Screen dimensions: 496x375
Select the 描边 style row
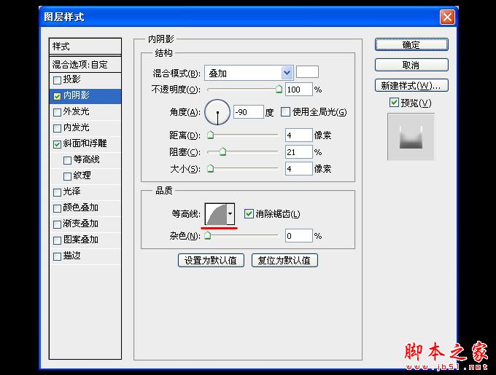tap(85, 256)
